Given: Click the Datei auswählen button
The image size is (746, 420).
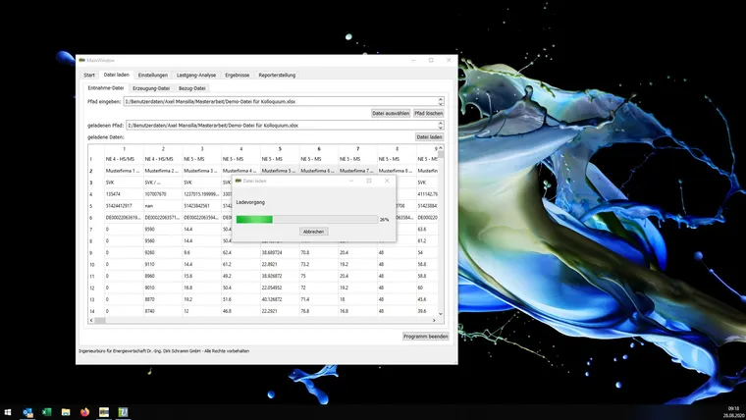Looking at the screenshot, I should pos(390,113).
